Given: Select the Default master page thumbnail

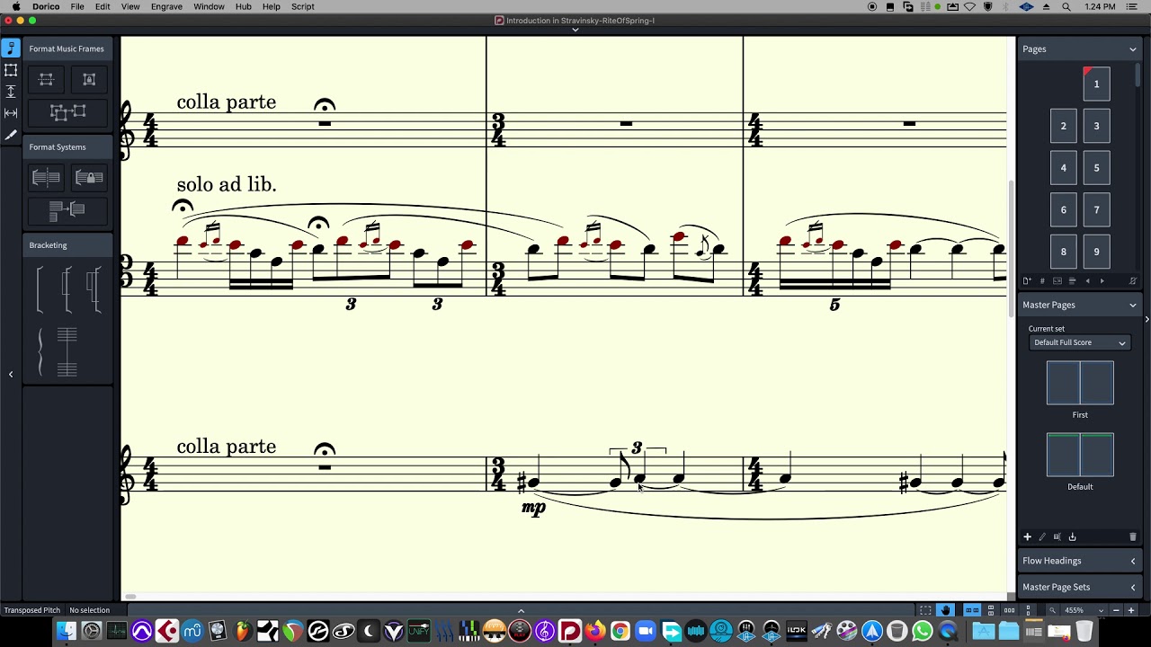Looking at the screenshot, I should pos(1080,455).
